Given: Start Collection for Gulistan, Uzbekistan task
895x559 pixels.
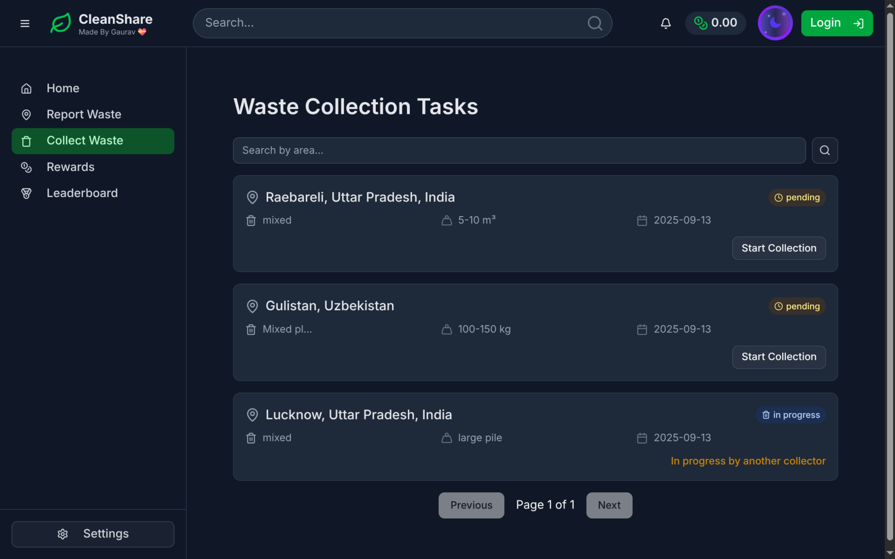Looking at the screenshot, I should click(778, 357).
